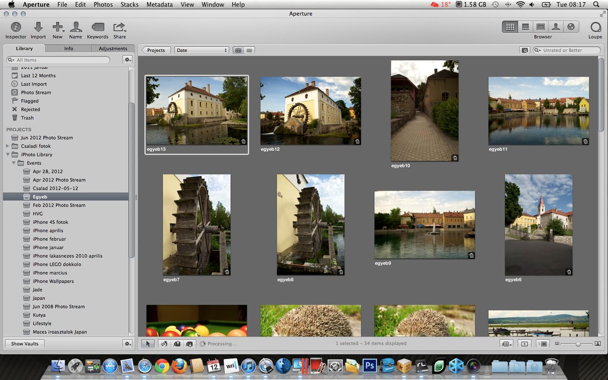
Task: Select the arrow selection tool
Action: pyautogui.click(x=148, y=344)
